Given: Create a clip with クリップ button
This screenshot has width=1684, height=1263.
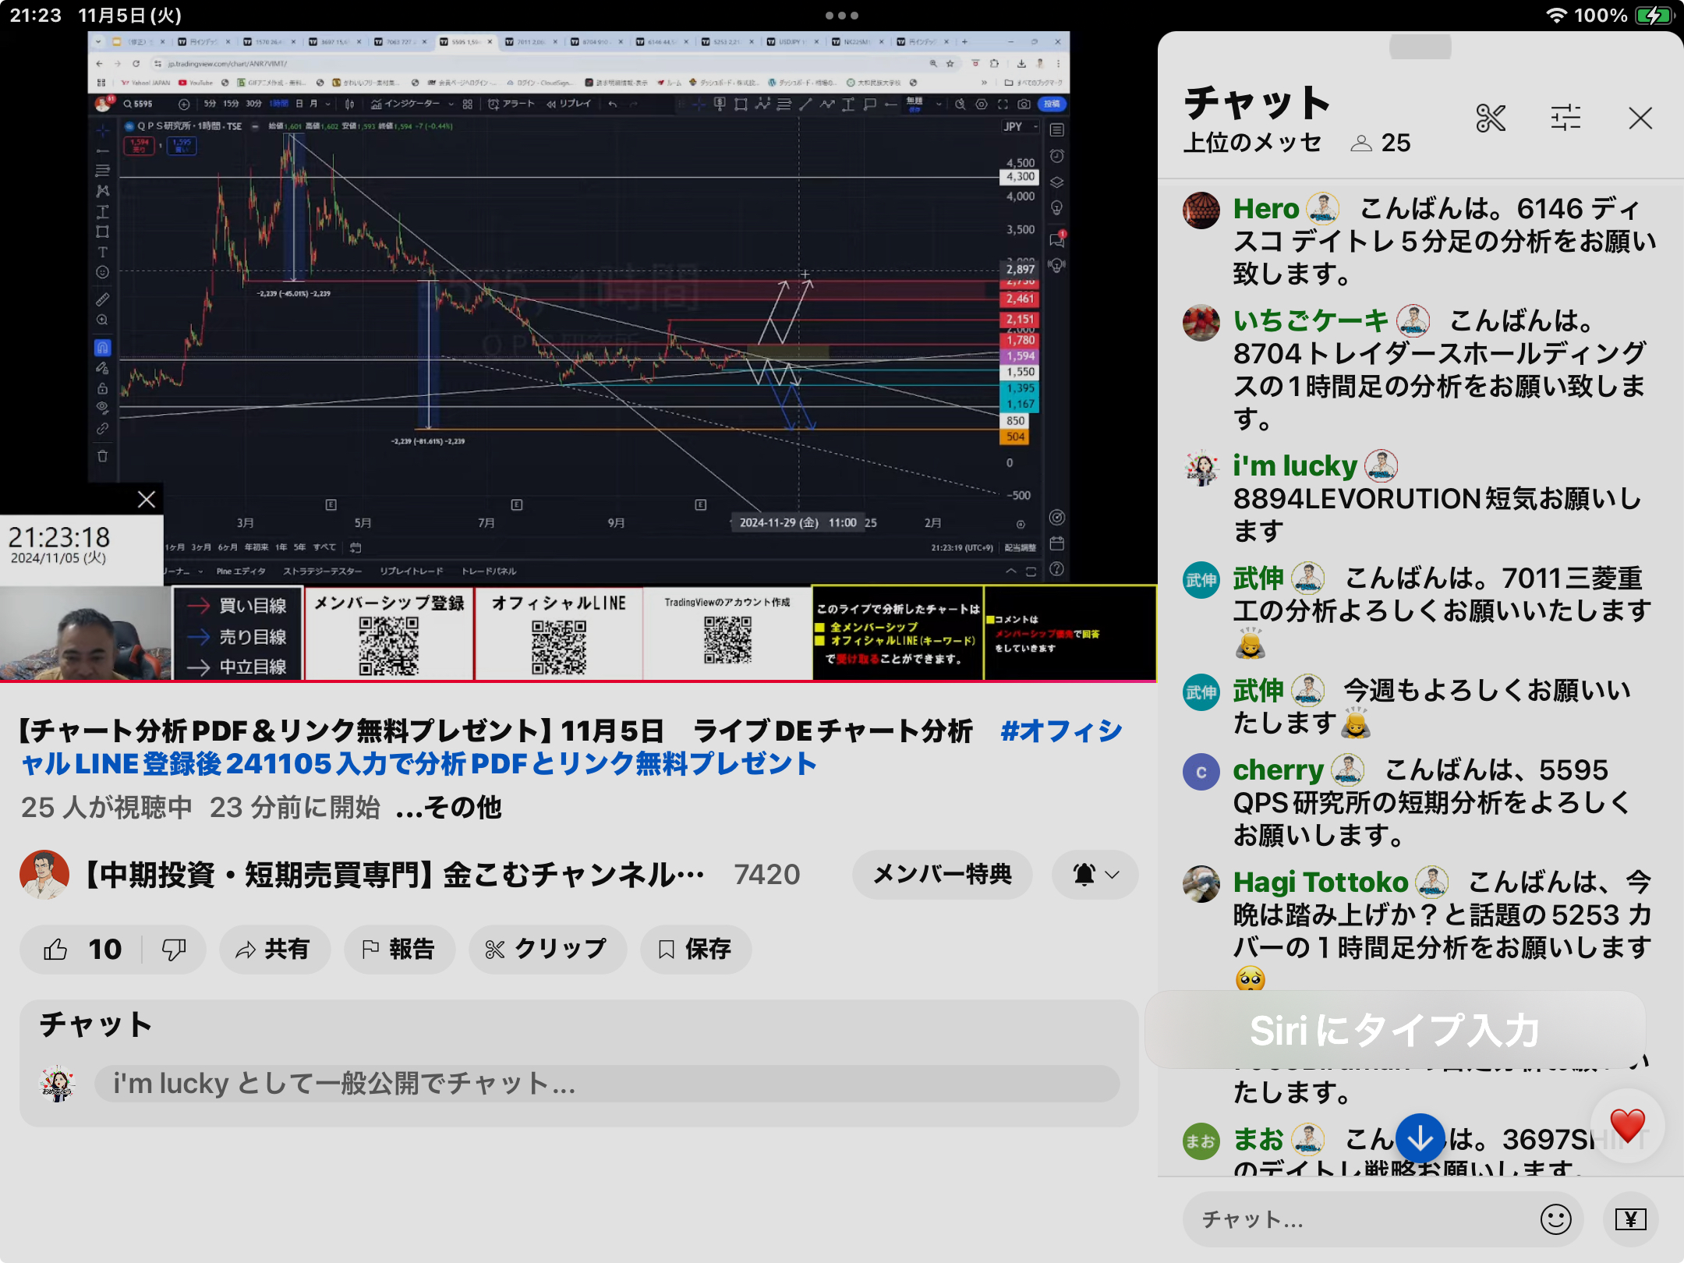Looking at the screenshot, I should (x=547, y=949).
